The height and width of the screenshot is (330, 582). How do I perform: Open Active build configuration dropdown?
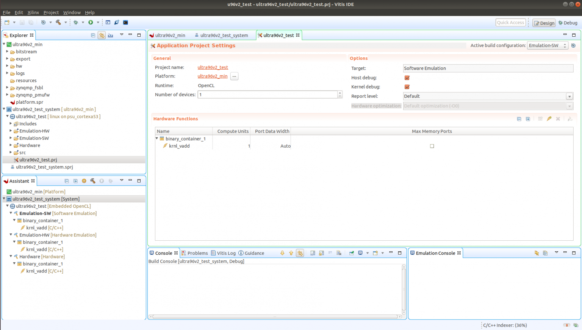point(547,45)
